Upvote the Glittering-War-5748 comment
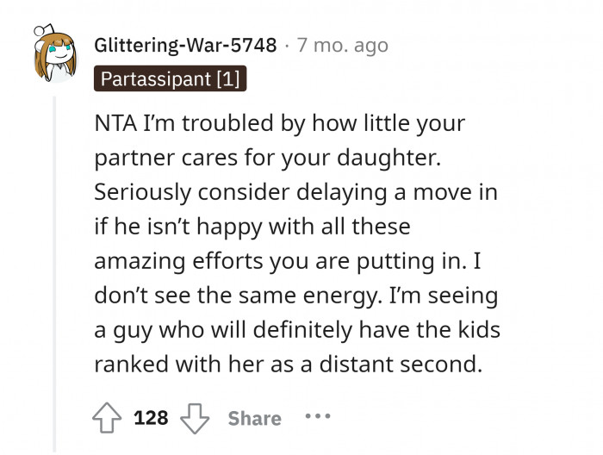Viewport: 603px width, 455px height. (109, 418)
